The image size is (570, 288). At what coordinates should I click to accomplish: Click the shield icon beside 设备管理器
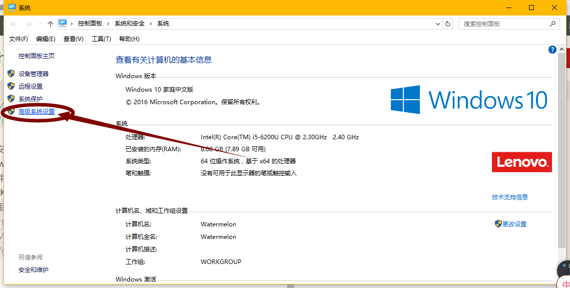click(12, 74)
